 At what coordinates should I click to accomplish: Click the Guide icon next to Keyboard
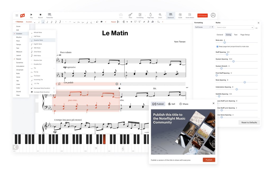pos(180,15)
